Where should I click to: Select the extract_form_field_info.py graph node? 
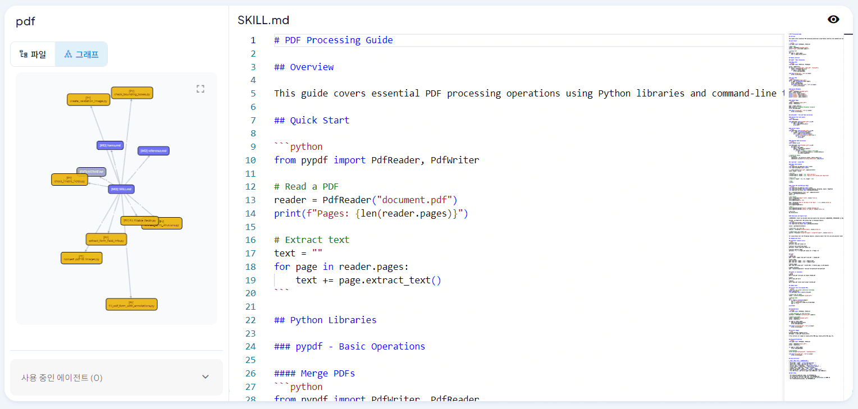tap(106, 239)
